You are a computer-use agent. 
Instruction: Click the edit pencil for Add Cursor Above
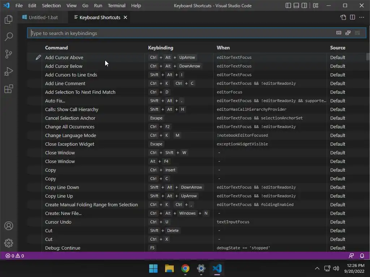38,57
